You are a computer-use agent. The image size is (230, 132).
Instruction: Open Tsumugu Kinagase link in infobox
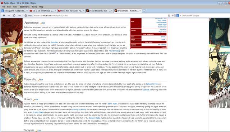point(161,23)
